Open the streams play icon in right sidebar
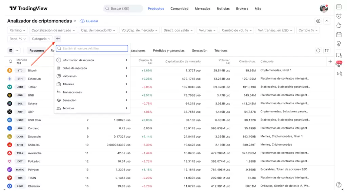 click(339, 73)
